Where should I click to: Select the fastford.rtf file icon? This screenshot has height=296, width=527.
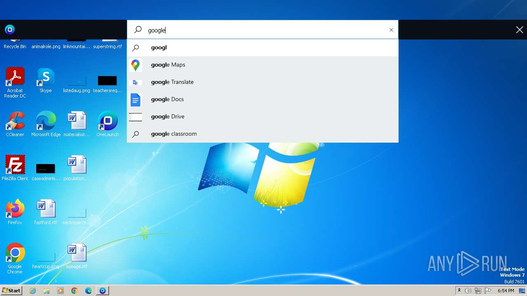tap(46, 212)
